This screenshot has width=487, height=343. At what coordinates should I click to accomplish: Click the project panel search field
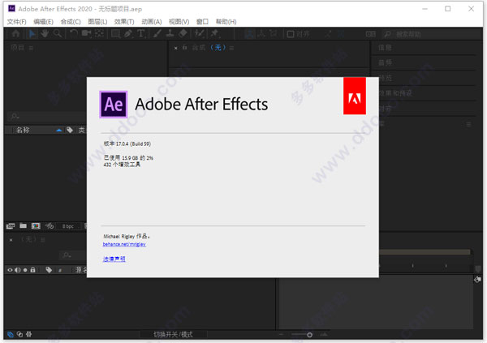[46, 117]
